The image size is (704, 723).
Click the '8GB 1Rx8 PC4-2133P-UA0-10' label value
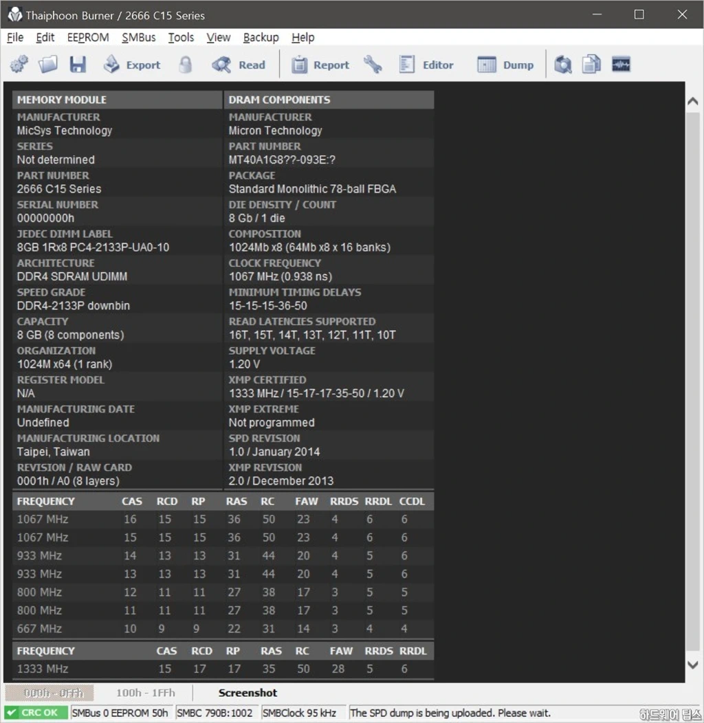point(93,247)
